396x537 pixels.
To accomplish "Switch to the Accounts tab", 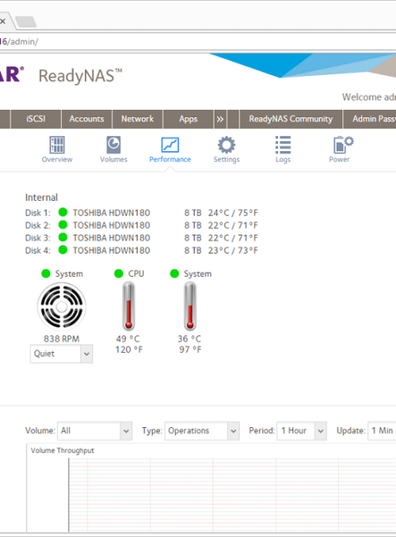I will 87,119.
